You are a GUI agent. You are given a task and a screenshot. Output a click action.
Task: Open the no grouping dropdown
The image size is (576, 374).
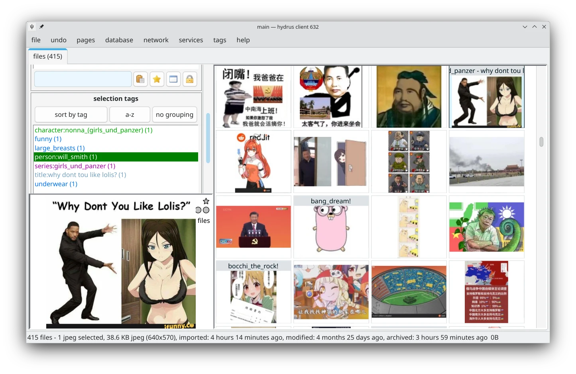coord(174,114)
